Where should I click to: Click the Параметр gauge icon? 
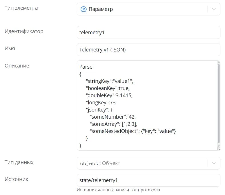pos(83,9)
